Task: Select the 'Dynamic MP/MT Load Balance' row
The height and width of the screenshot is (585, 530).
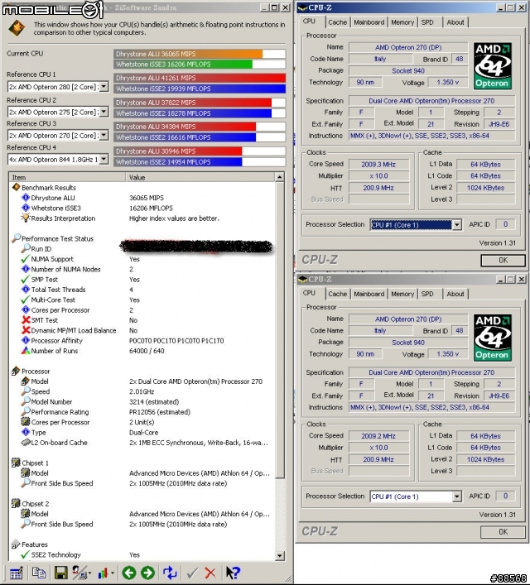Action: point(142,330)
